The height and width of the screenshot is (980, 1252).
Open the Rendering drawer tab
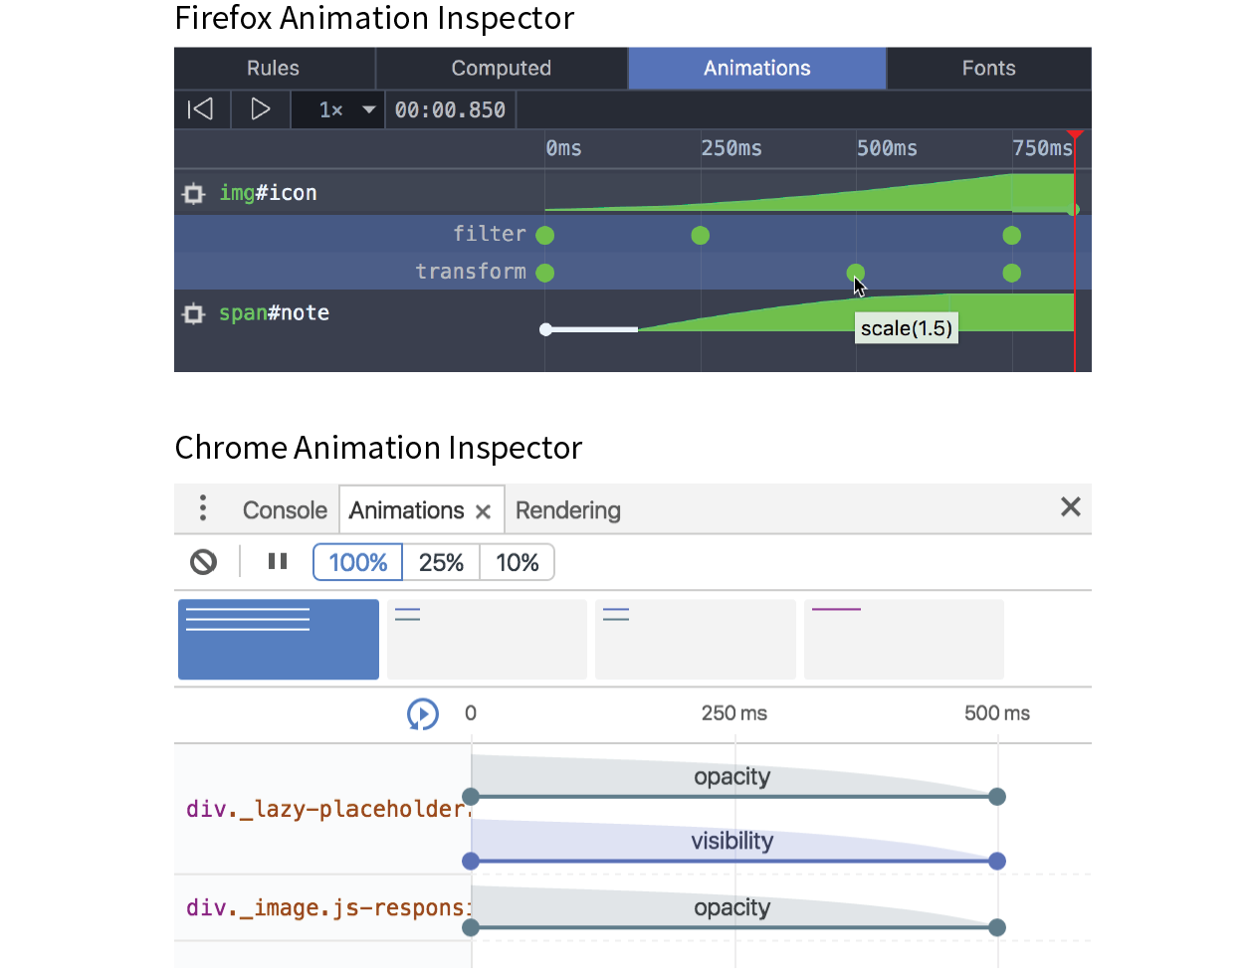568,510
